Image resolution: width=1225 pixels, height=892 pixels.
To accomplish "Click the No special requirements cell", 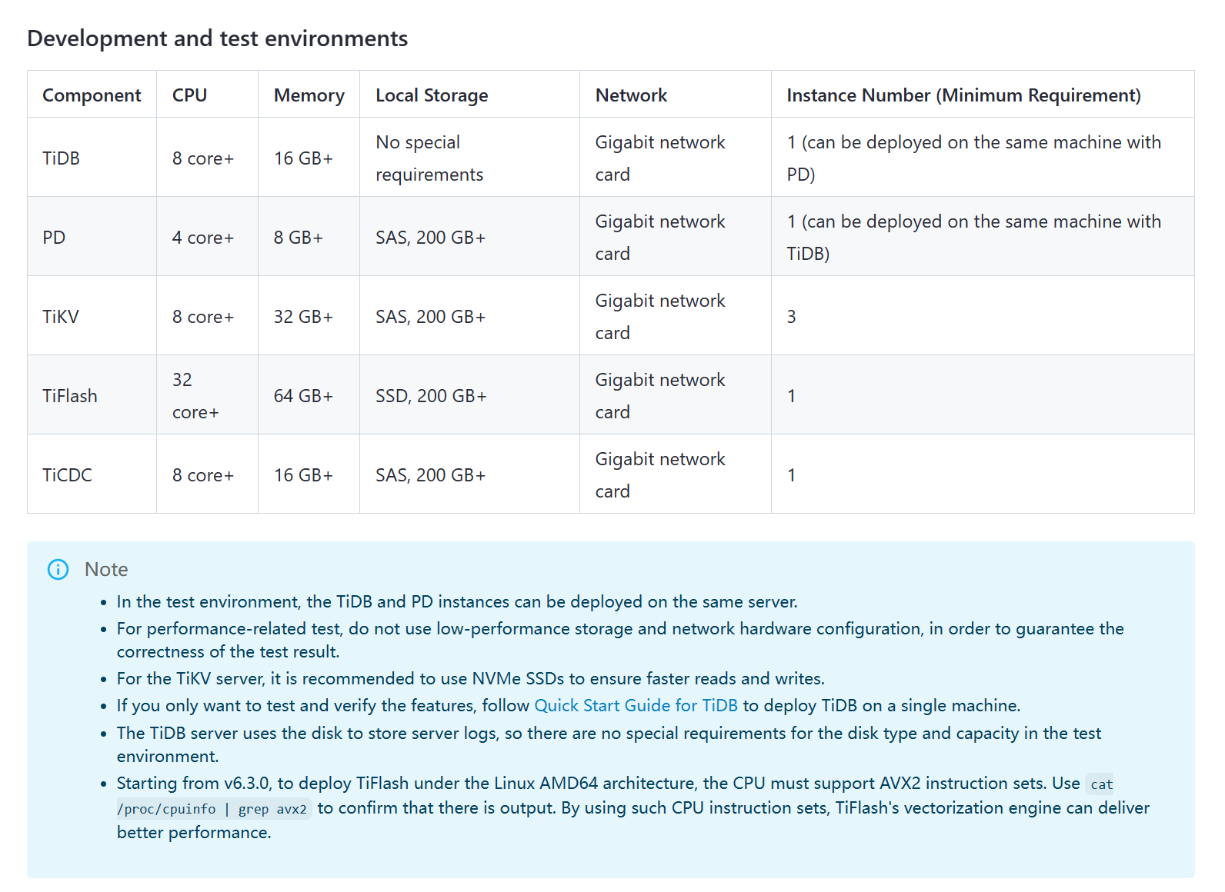I will click(x=469, y=158).
